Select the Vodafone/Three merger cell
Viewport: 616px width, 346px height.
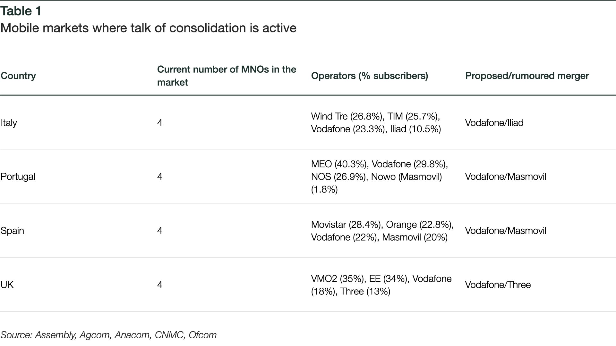[x=498, y=285]
